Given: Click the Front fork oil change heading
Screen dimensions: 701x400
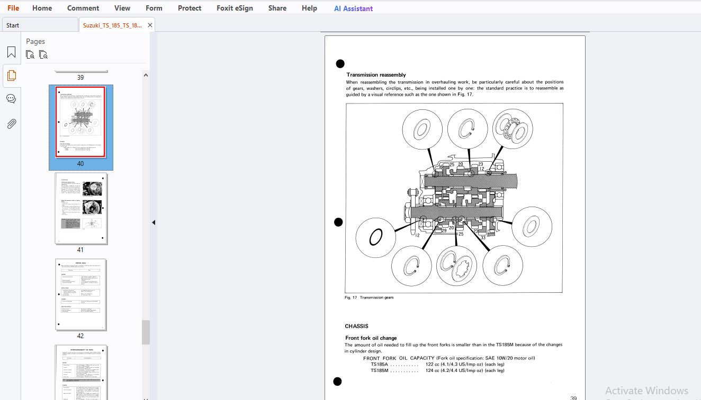Looking at the screenshot, I should coord(371,338).
